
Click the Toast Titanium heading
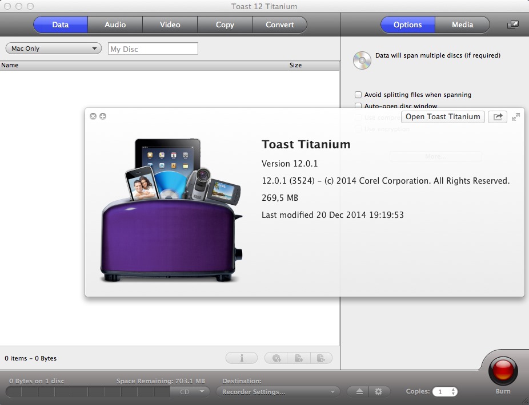click(x=306, y=144)
